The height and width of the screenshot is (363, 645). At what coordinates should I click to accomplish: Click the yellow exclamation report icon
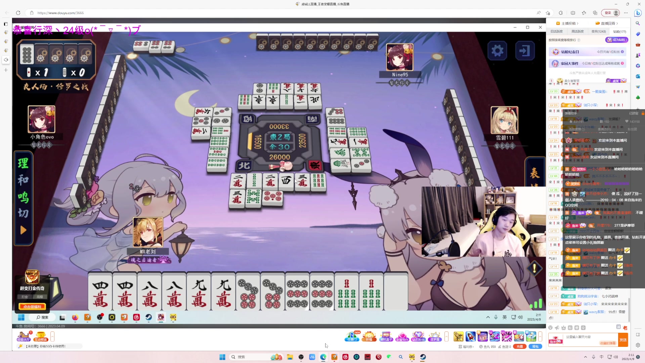coord(534,268)
